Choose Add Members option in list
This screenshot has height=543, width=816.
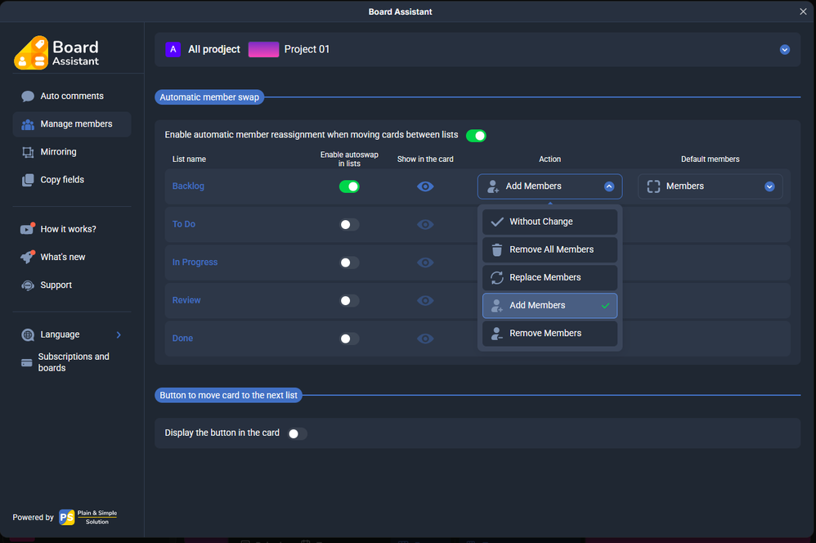click(549, 306)
